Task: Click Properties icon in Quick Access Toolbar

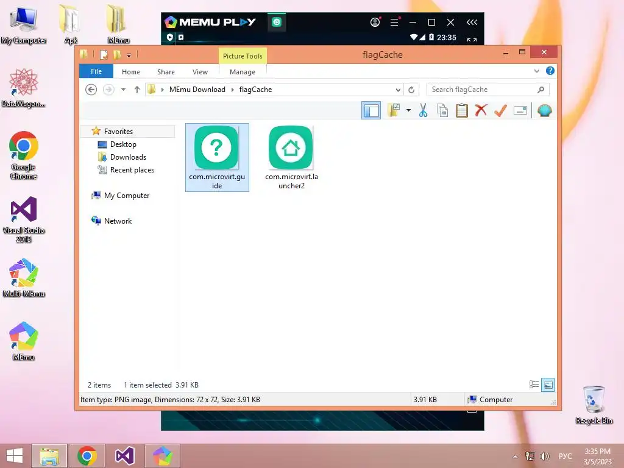Action: pyautogui.click(x=104, y=55)
